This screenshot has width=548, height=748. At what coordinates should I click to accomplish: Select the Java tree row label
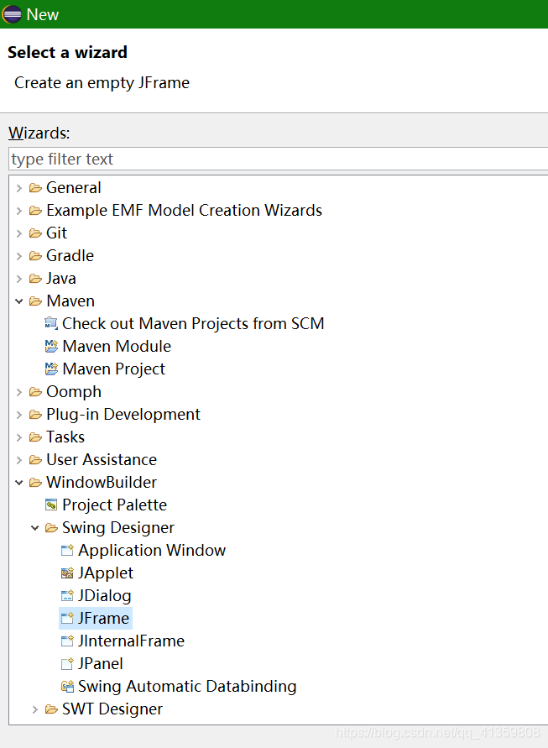(x=61, y=279)
